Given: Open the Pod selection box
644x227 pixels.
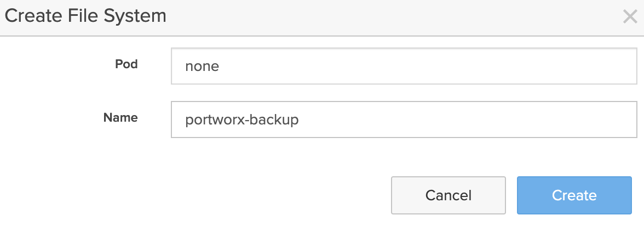Looking at the screenshot, I should (404, 67).
